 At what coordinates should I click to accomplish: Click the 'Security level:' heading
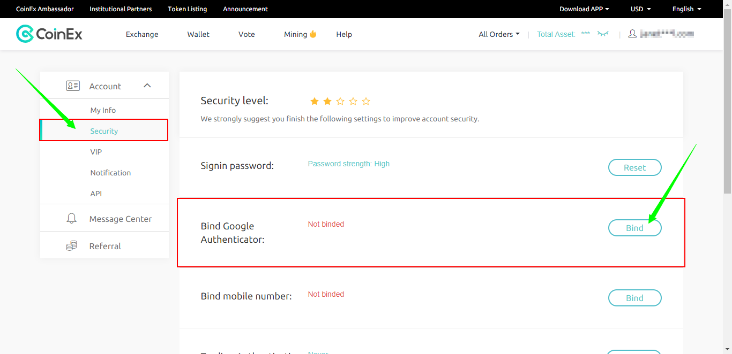coord(235,101)
